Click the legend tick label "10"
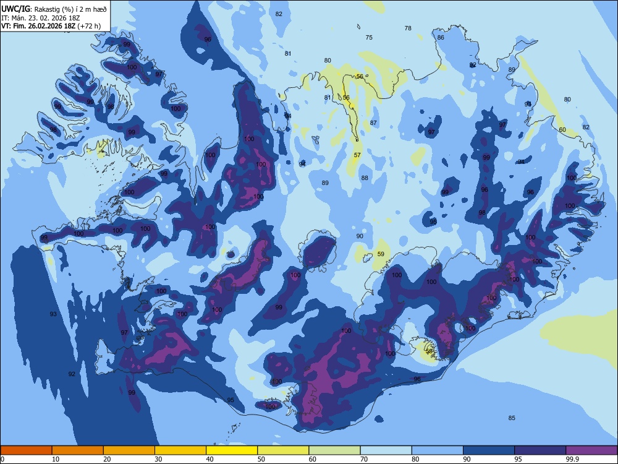This screenshot has height=464, width=618. pos(56,459)
